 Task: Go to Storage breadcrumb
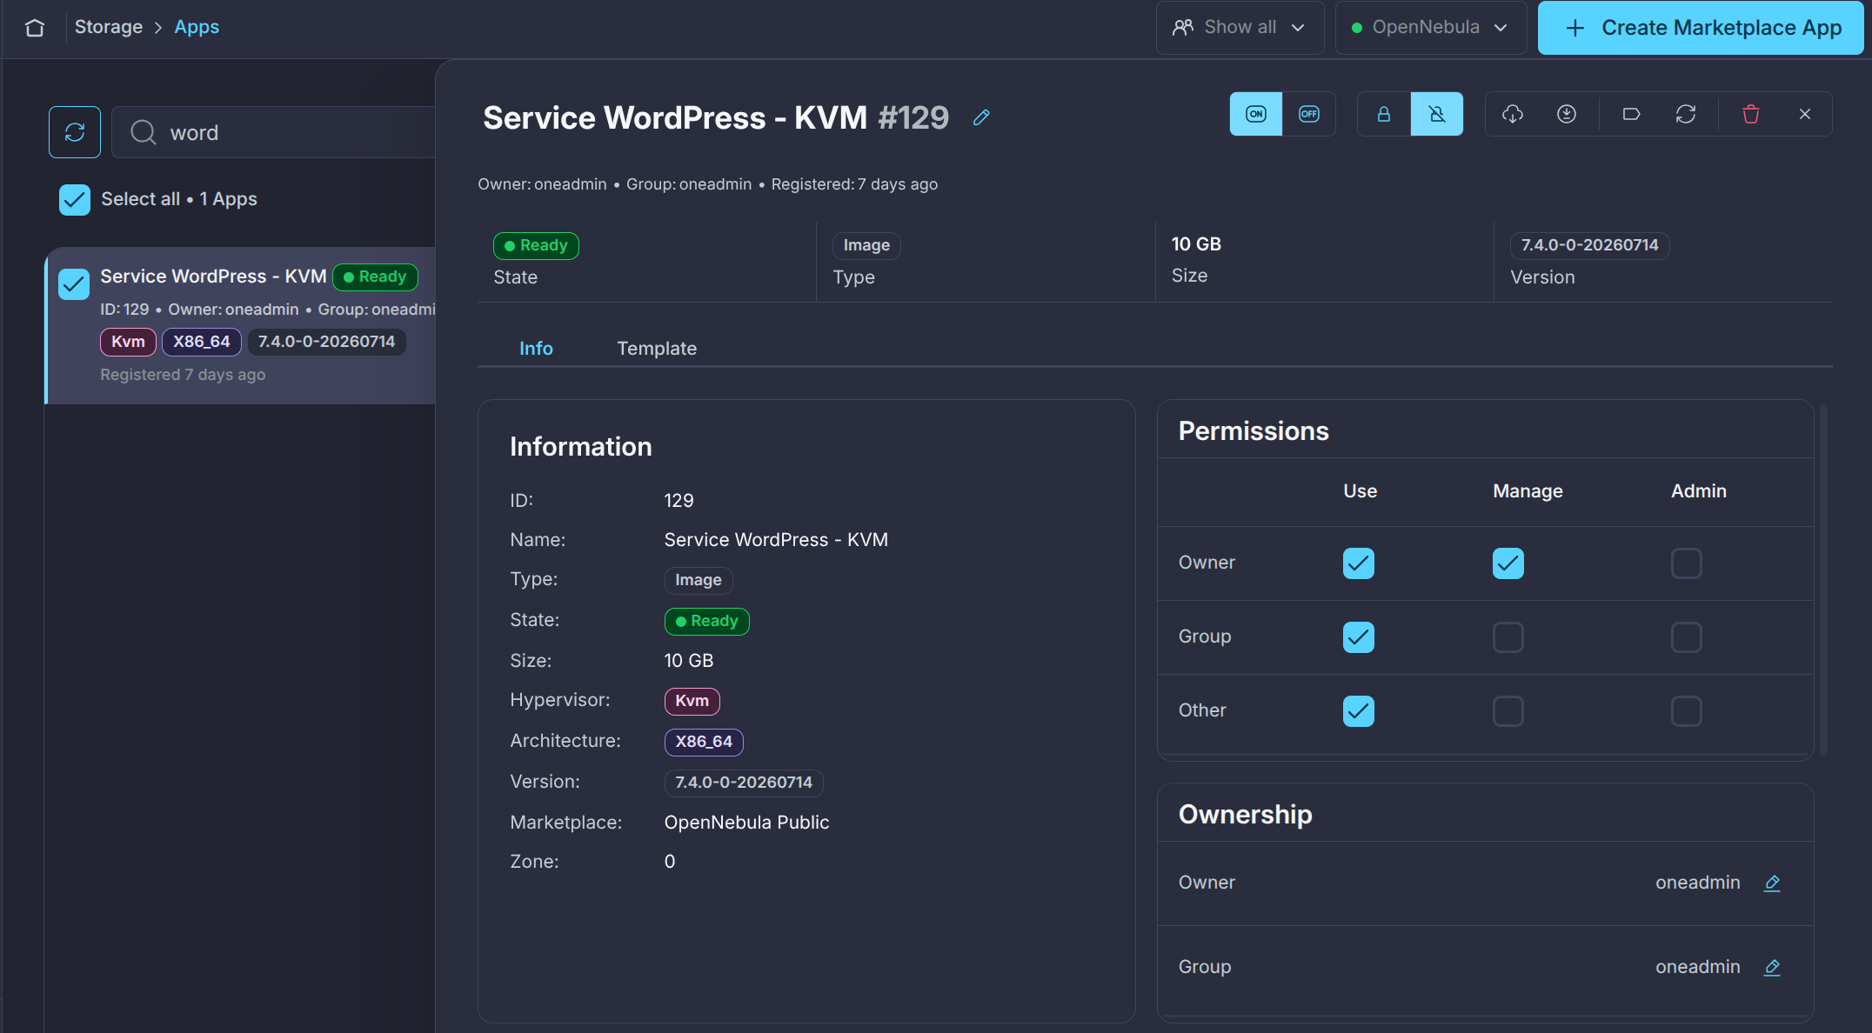coord(109,27)
